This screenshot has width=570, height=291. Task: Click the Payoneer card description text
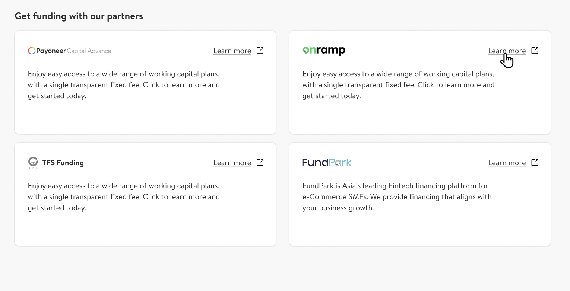[x=124, y=85]
